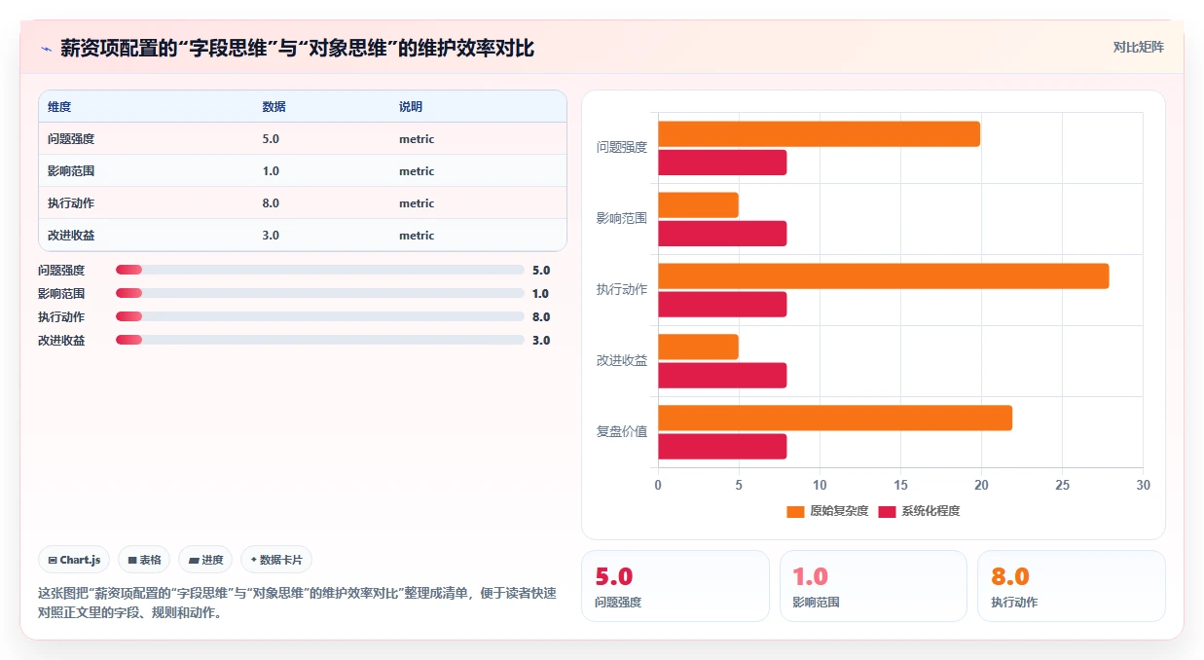Select the 问题强度 table row label

tap(71, 139)
